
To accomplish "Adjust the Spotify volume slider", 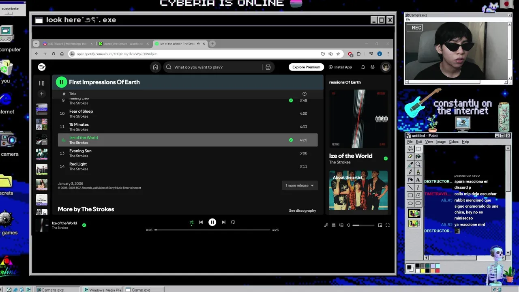I will click(x=363, y=225).
